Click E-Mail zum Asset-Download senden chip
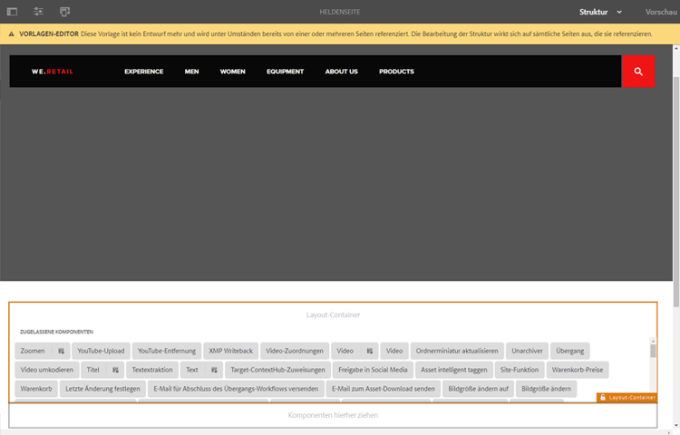680x435 pixels. tap(384, 389)
